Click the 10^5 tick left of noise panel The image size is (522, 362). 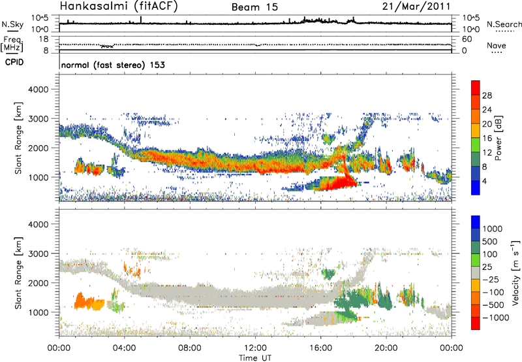pyautogui.click(x=40, y=18)
